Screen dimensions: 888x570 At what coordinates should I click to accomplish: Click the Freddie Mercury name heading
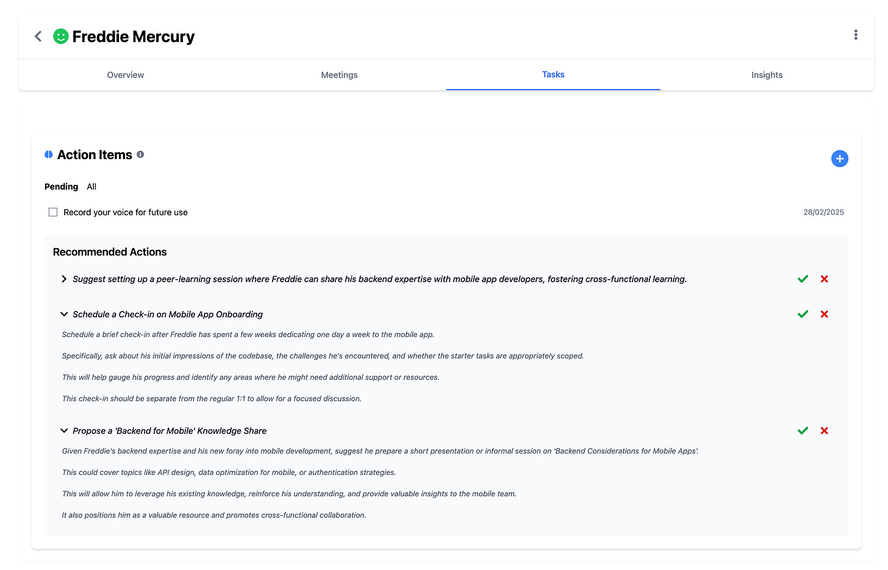pyautogui.click(x=134, y=37)
